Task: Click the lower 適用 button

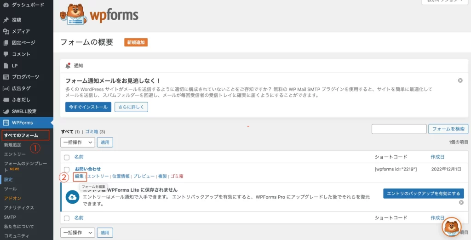Action: tap(105, 233)
